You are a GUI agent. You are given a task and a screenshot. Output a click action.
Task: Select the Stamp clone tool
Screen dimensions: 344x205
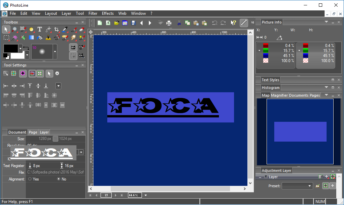pyautogui.click(x=48, y=38)
